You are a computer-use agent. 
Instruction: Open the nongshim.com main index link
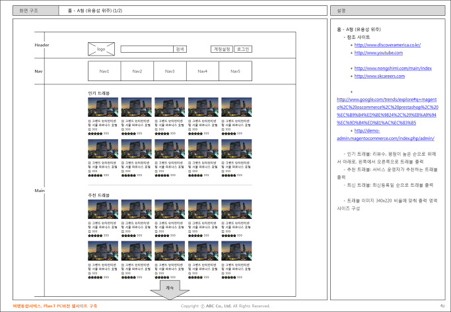393,68
